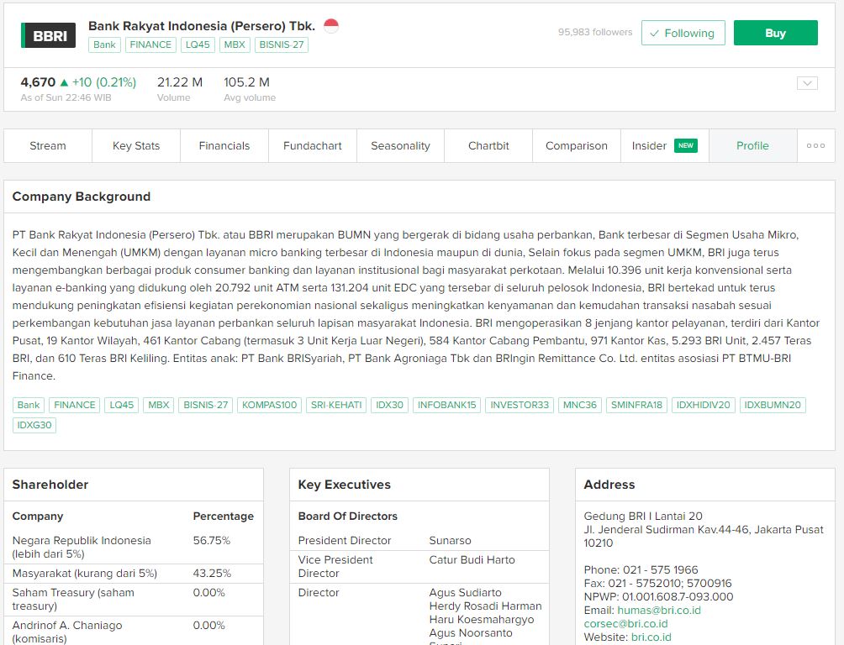The width and height of the screenshot is (844, 645).
Task: Click the Negara Republik Indonesia shareholder row
Action: pyautogui.click(x=134, y=547)
